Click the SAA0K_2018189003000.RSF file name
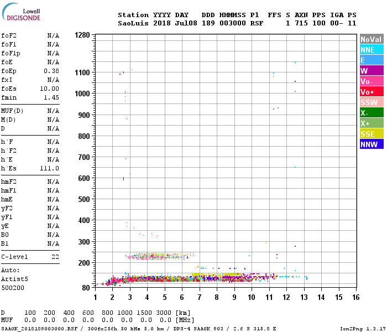 [x=39, y=329]
